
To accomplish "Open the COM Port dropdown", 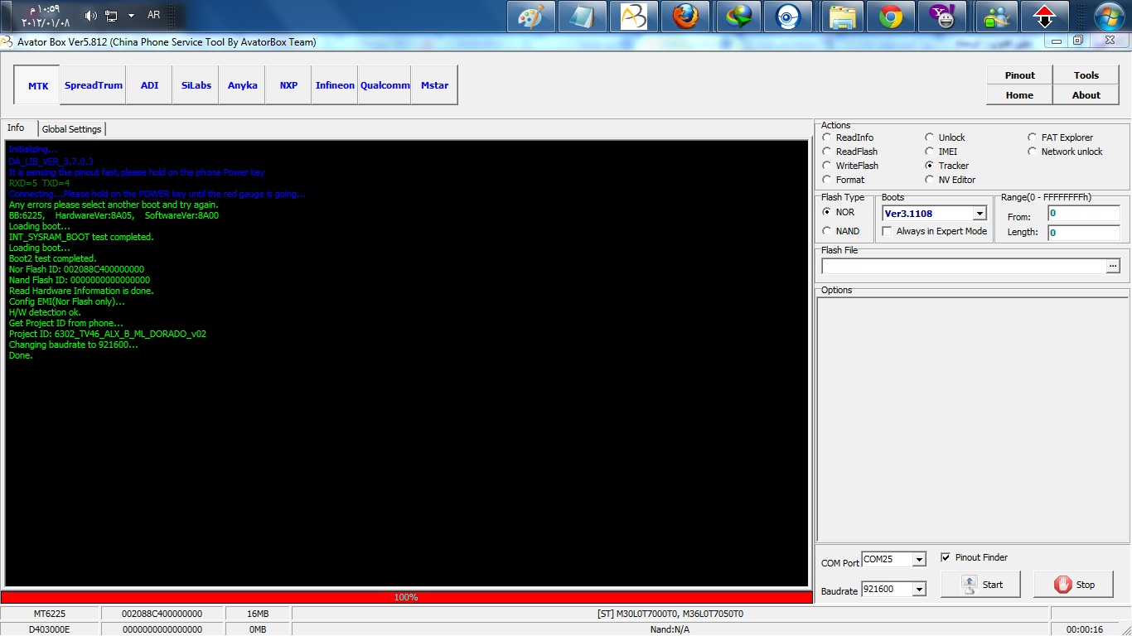I will (x=918, y=560).
